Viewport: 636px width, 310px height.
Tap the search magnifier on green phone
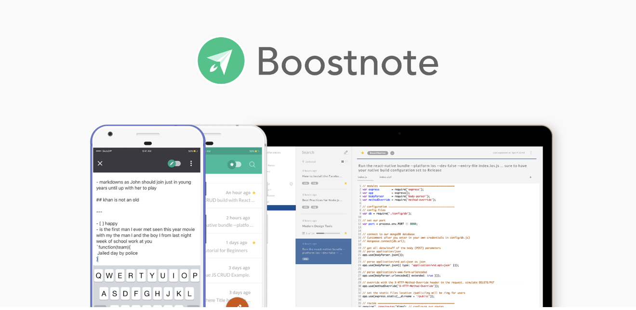252,164
